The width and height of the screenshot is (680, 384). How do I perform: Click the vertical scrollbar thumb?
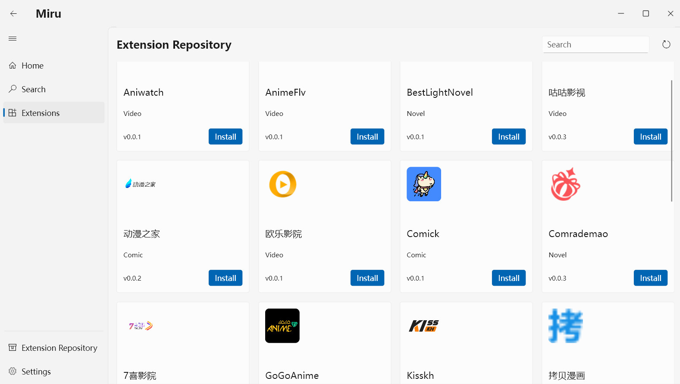click(x=671, y=140)
